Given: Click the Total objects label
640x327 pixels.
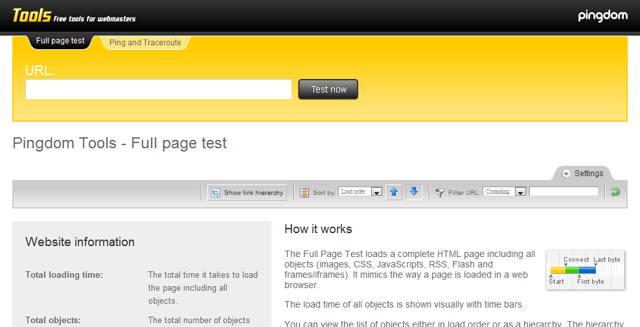Looking at the screenshot, I should [52, 320].
